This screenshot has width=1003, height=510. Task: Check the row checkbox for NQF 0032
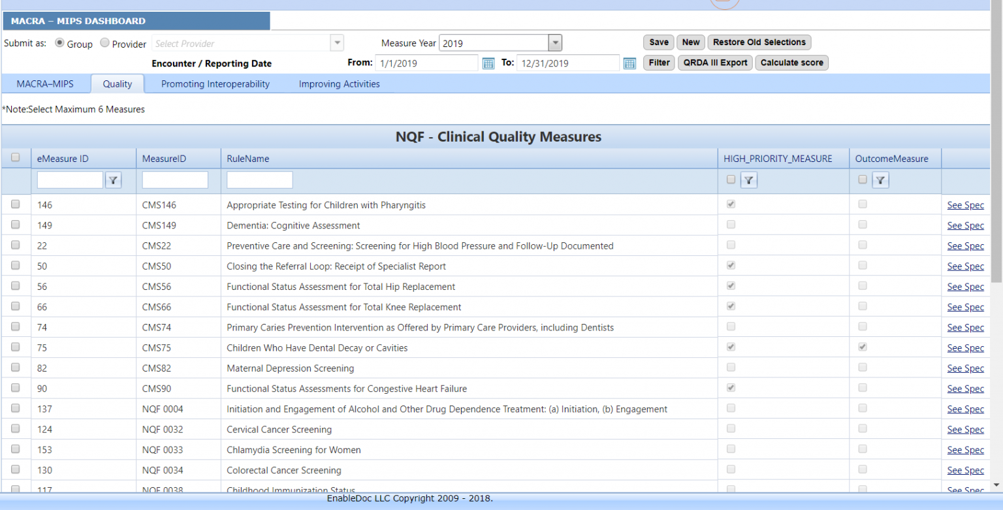(16, 428)
